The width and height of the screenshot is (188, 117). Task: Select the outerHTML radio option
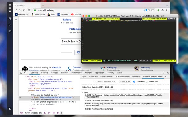point(134,81)
